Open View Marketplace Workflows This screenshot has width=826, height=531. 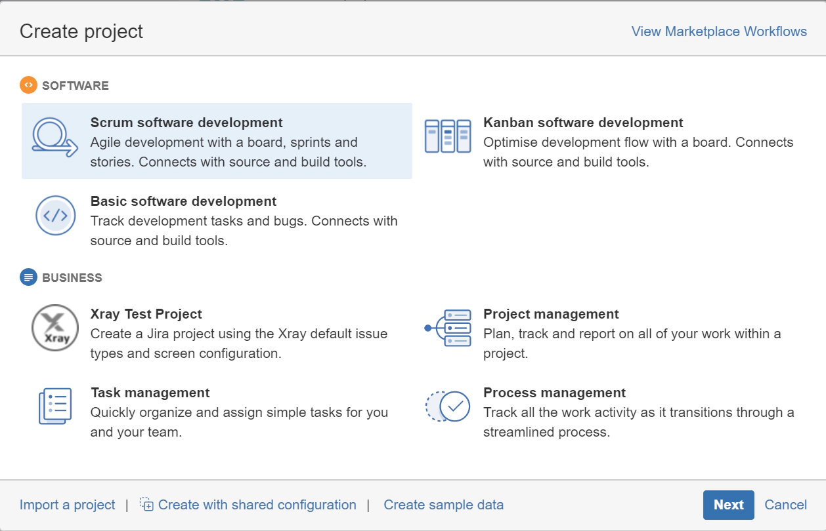click(x=718, y=31)
